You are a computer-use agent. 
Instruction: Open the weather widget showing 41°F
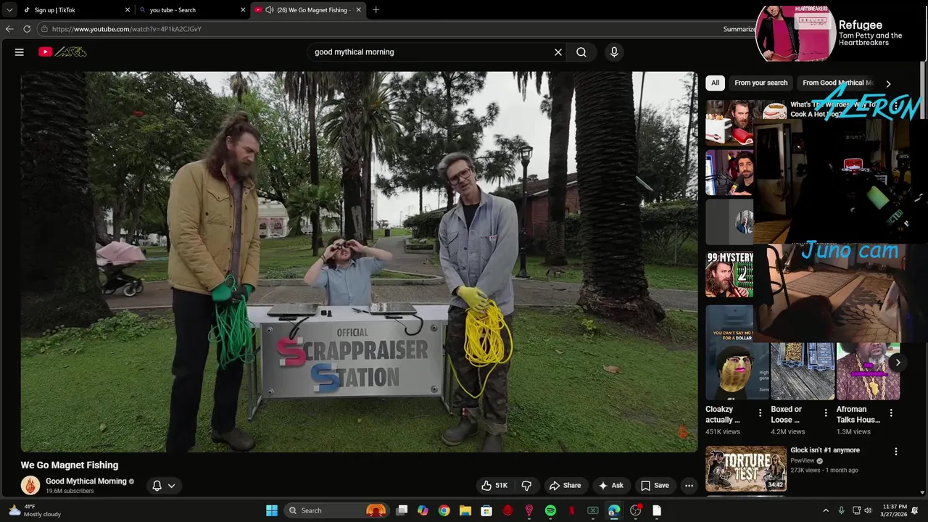34,510
